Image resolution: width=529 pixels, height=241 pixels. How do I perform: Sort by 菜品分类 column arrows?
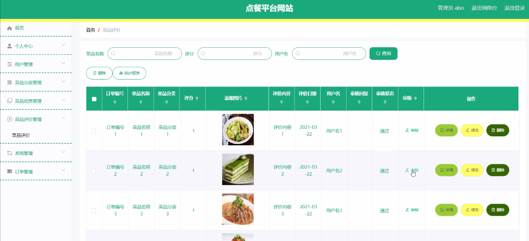click(167, 102)
